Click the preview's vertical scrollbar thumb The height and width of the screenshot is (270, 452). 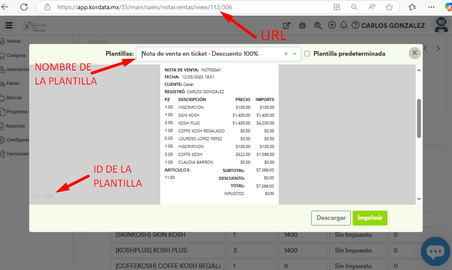point(419,119)
